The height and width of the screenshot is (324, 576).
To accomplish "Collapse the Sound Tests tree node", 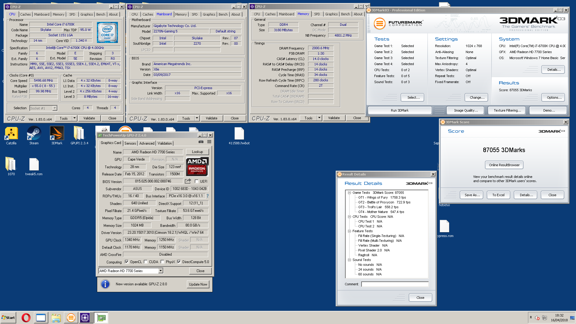I will coord(349,260).
